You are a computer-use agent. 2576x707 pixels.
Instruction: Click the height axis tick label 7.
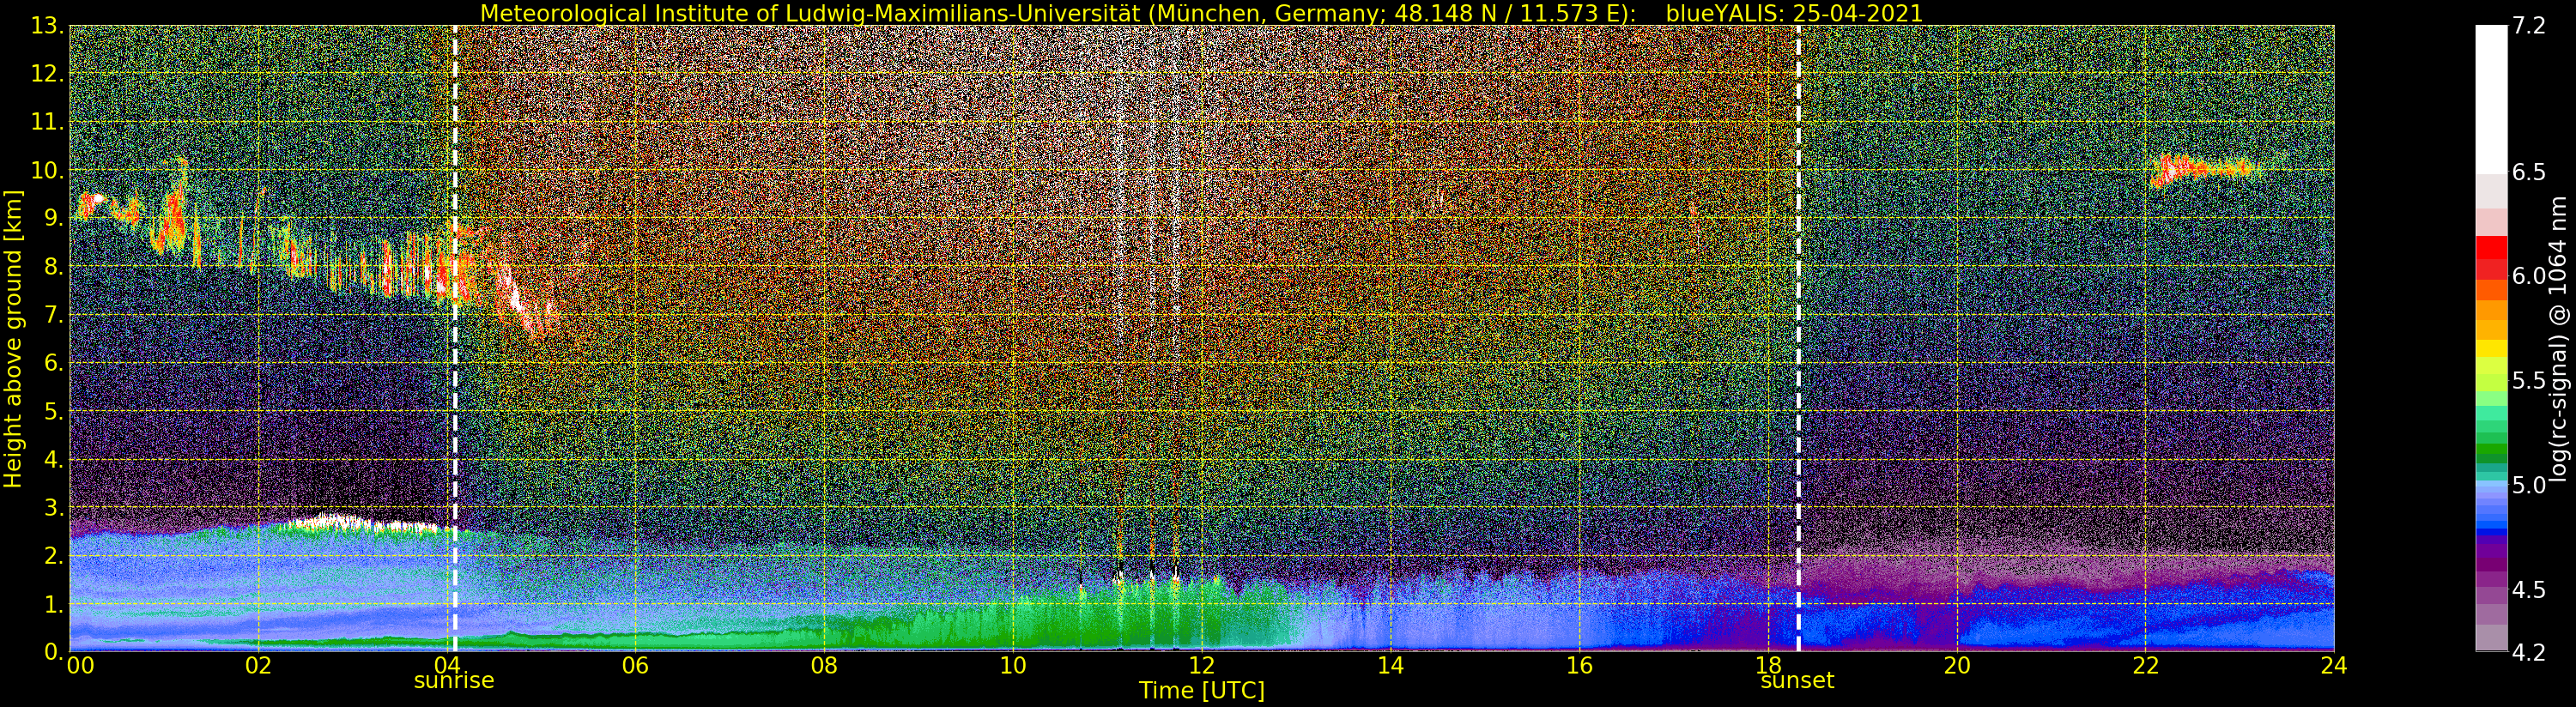coord(54,315)
